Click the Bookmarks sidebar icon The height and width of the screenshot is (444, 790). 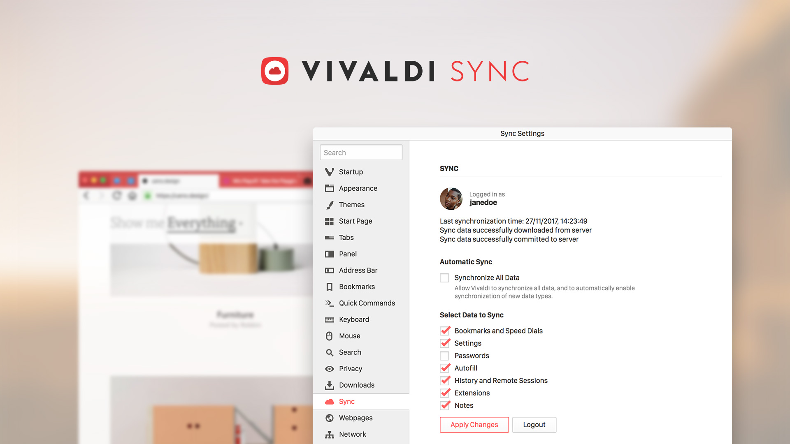[x=330, y=286]
